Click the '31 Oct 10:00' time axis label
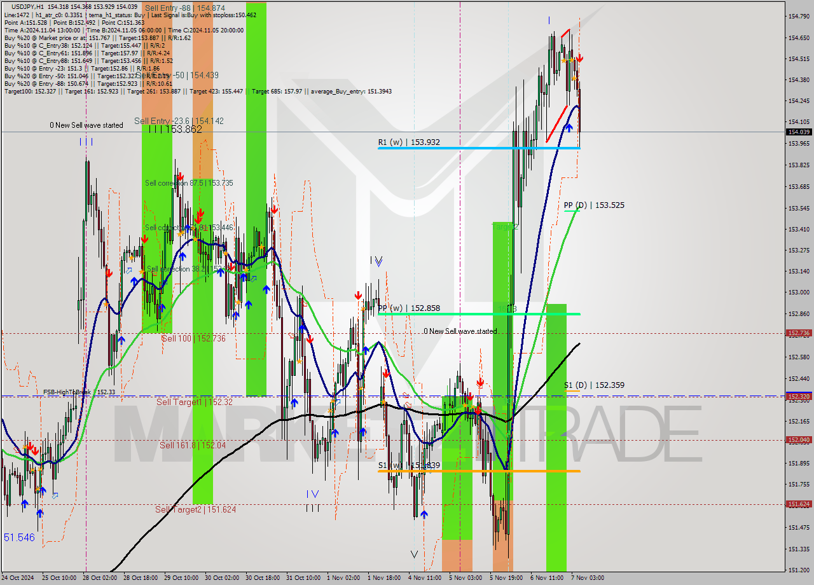 coord(303,578)
